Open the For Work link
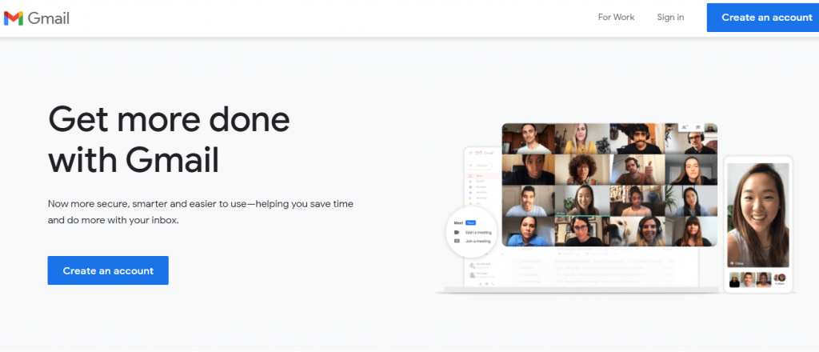This screenshot has height=352, width=819. coord(616,18)
